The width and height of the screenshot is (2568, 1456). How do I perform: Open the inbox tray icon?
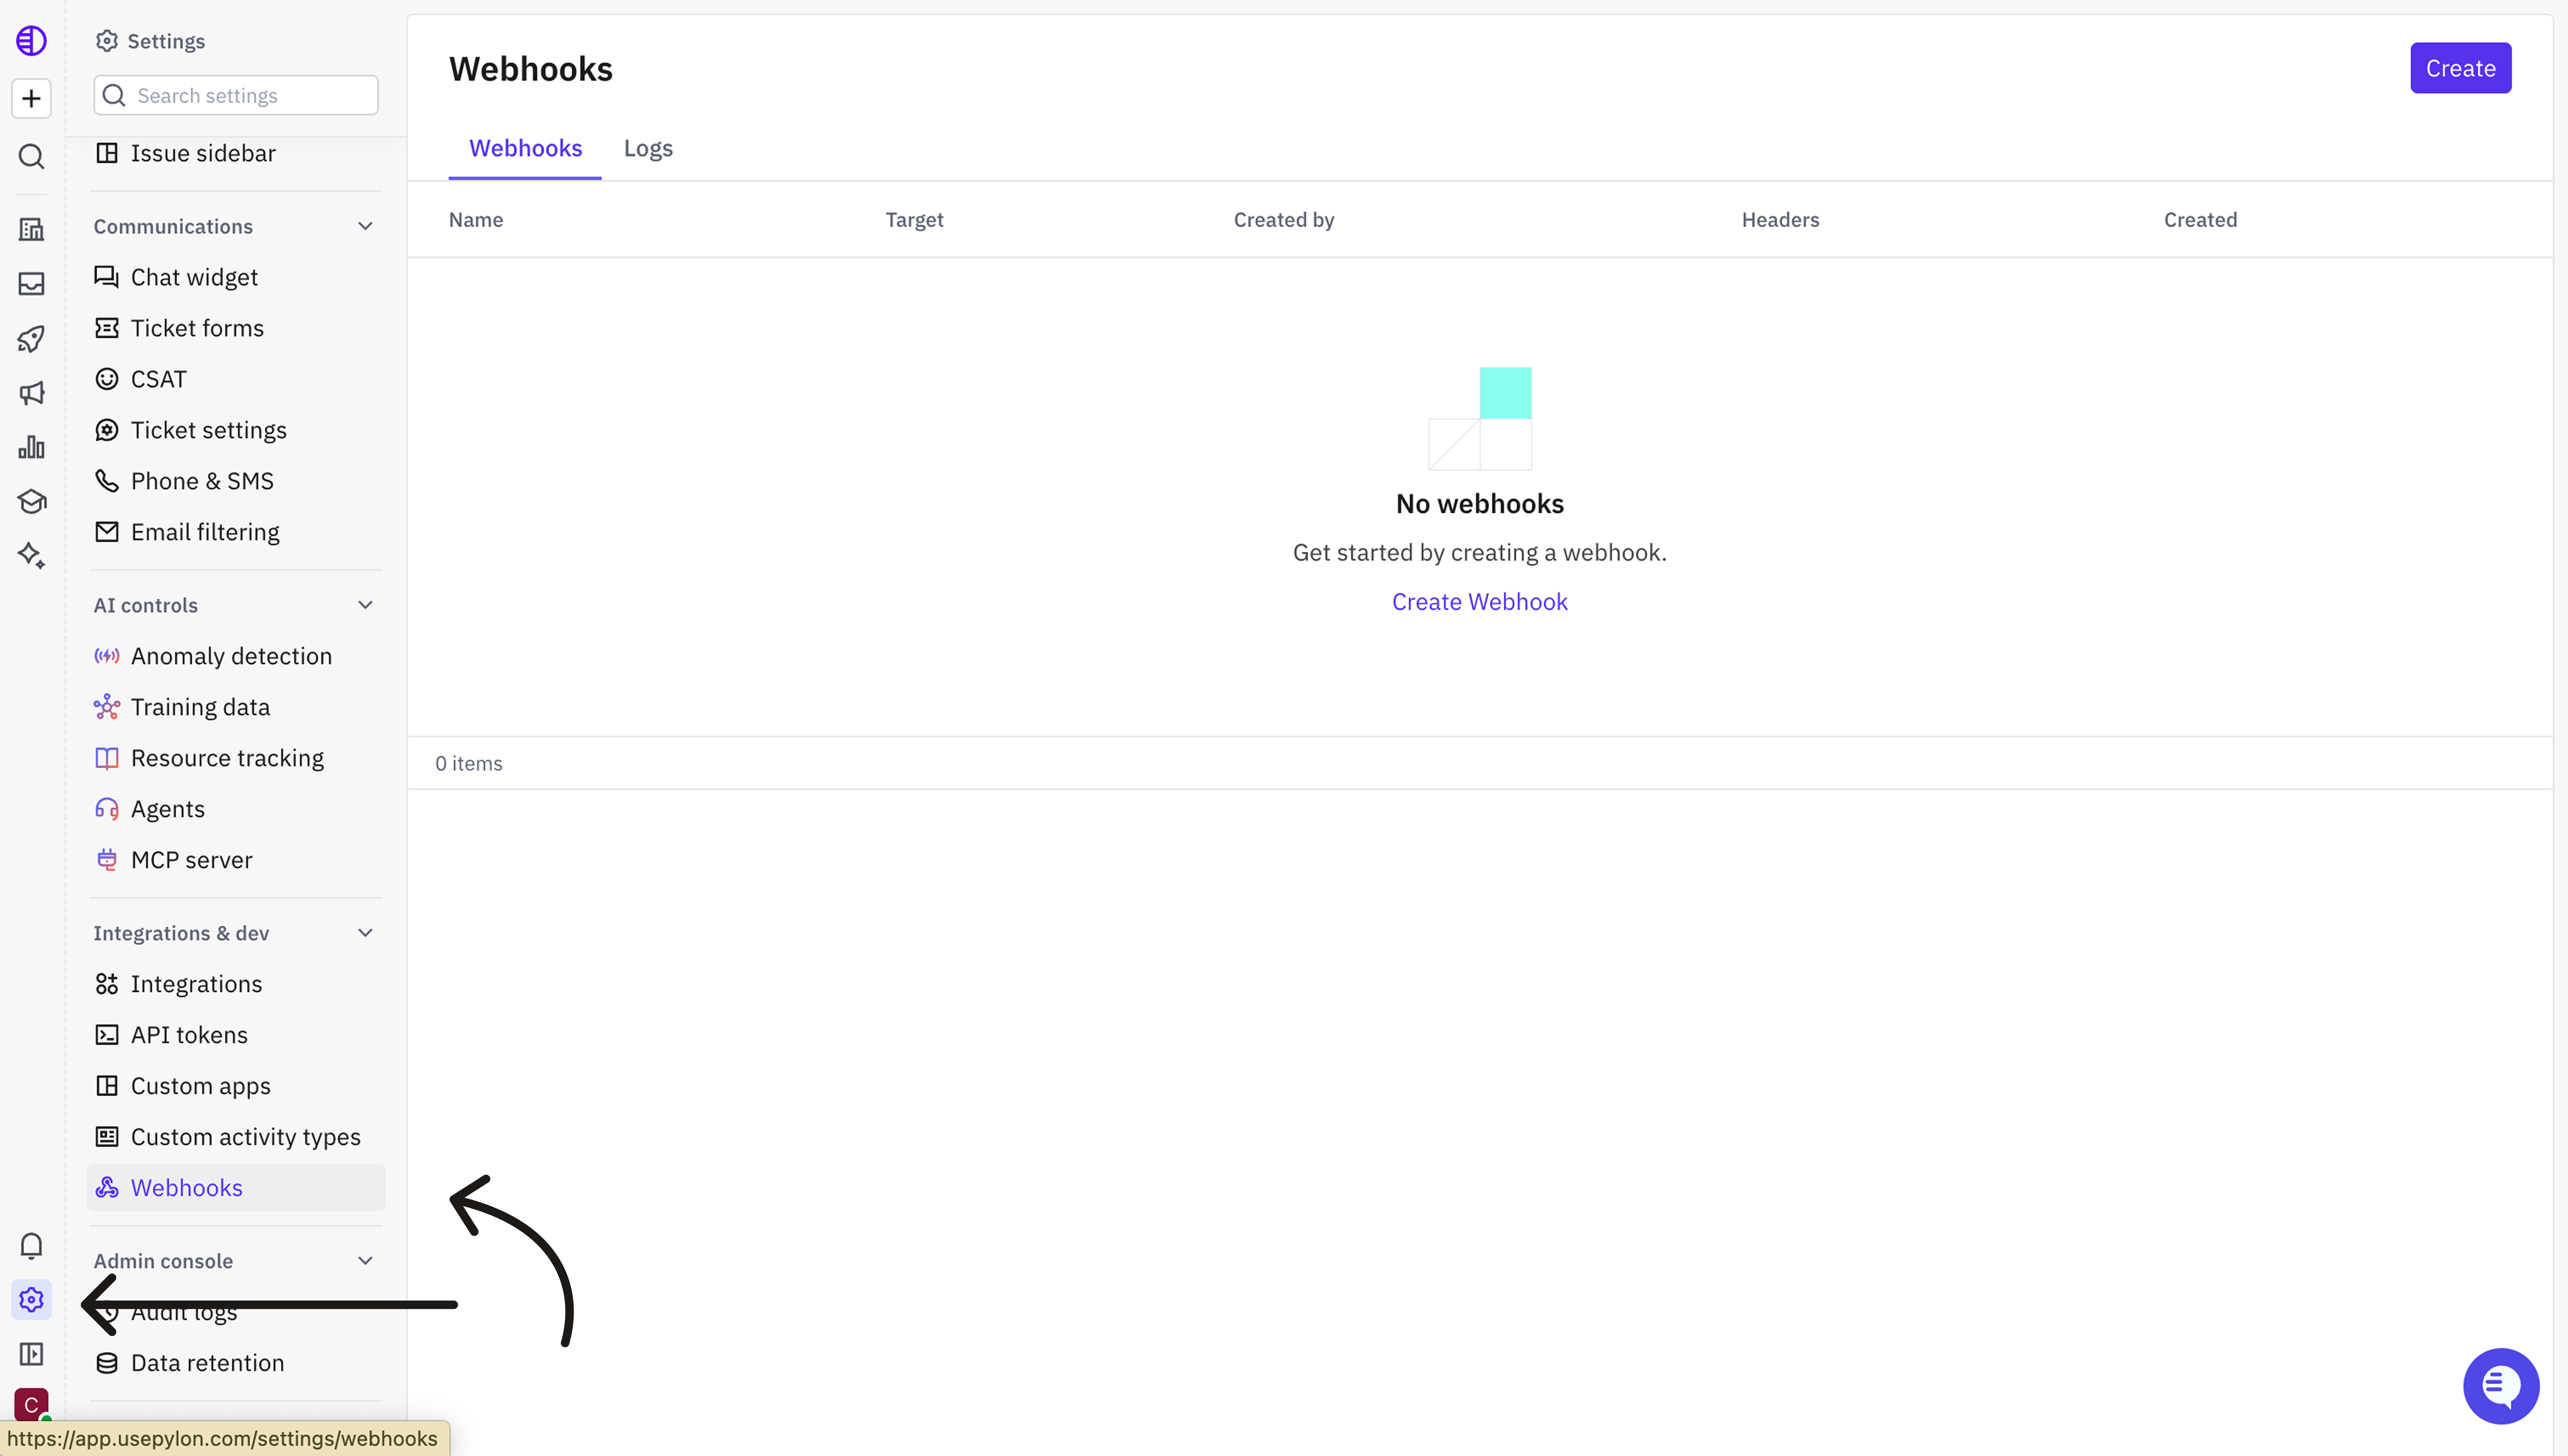click(x=31, y=284)
